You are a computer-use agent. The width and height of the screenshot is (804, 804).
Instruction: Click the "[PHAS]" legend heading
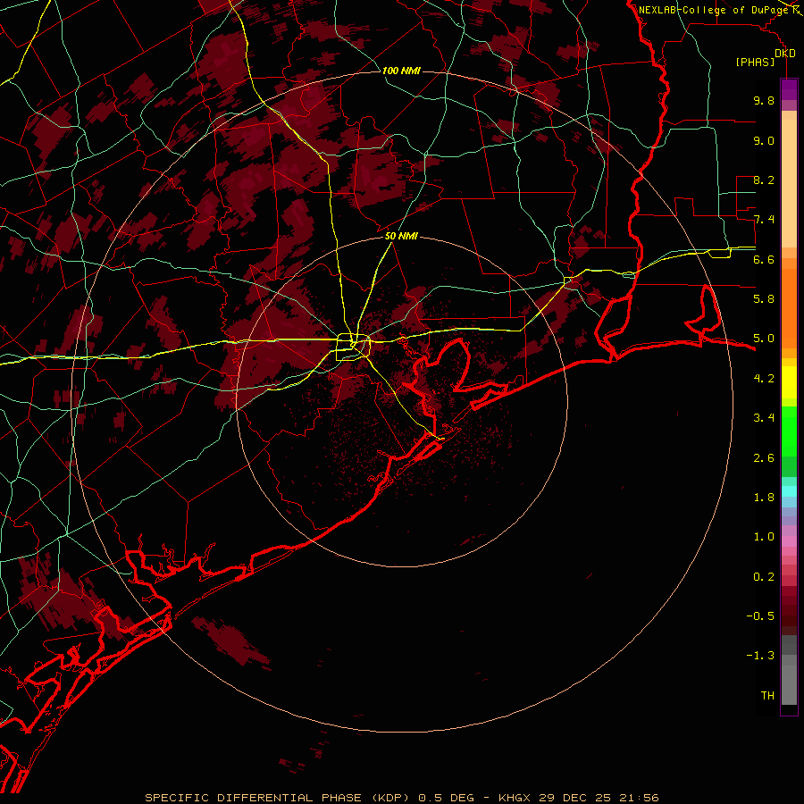(755, 63)
